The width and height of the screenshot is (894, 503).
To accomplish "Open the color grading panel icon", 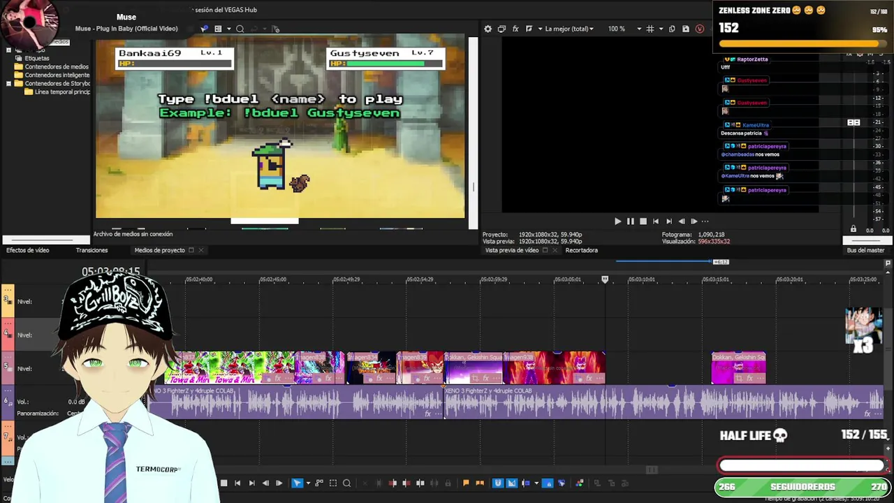I will click(579, 483).
